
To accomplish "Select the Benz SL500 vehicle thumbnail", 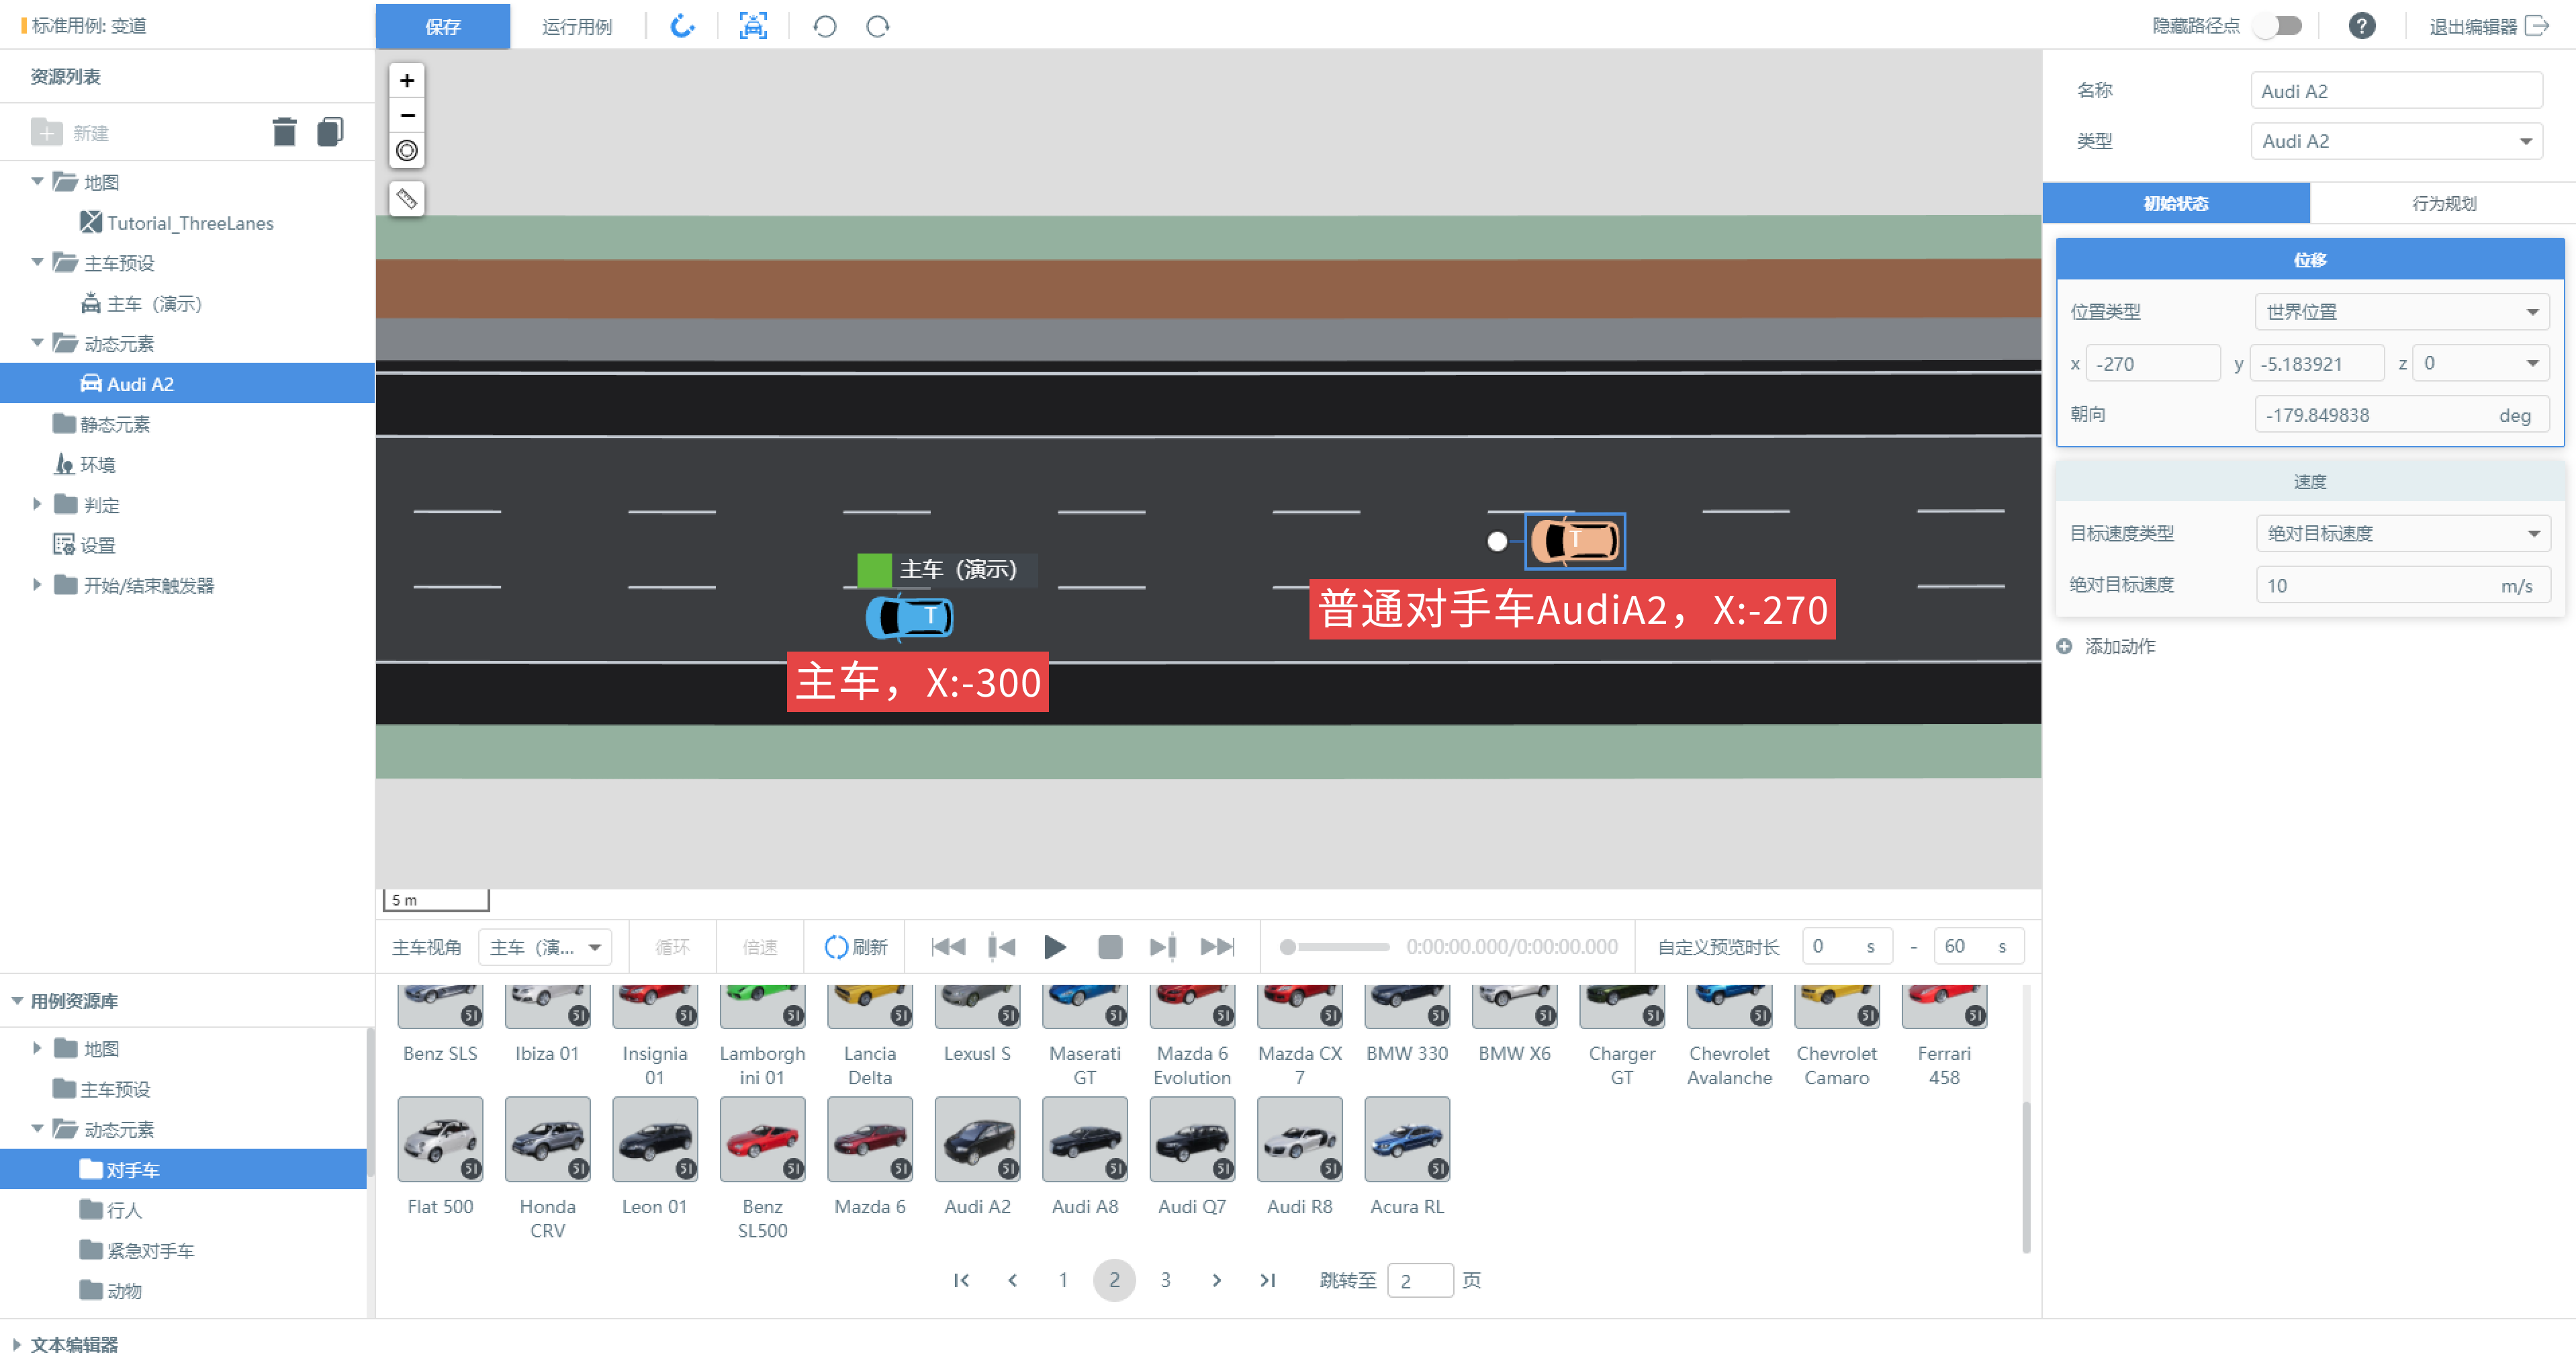I will (762, 1140).
